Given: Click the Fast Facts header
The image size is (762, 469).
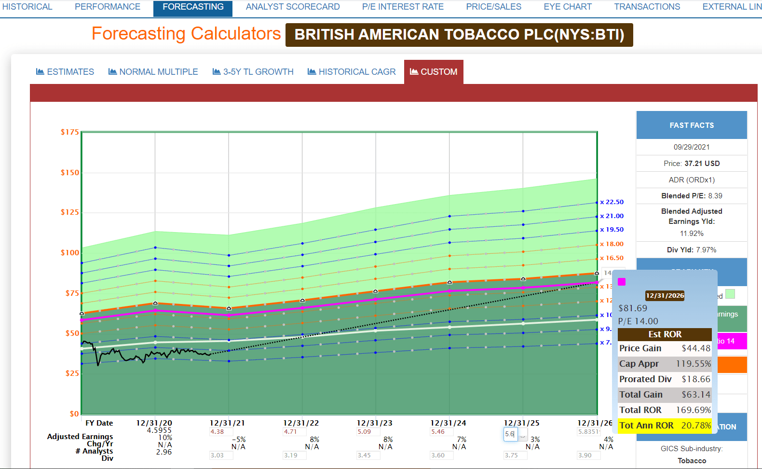Looking at the screenshot, I should (x=692, y=125).
